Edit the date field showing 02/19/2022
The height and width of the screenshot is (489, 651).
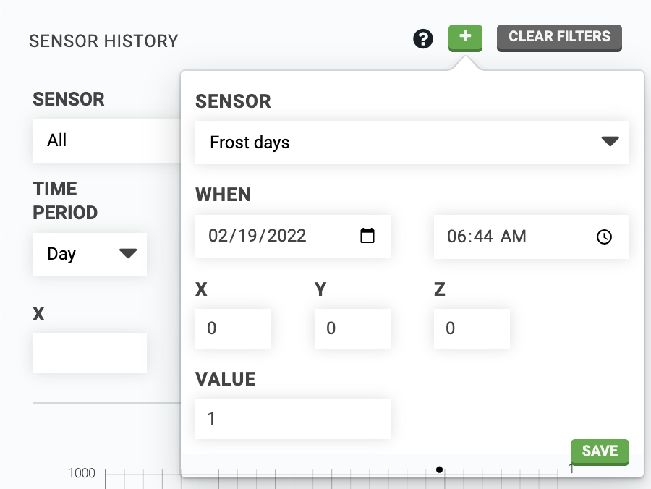coord(275,236)
